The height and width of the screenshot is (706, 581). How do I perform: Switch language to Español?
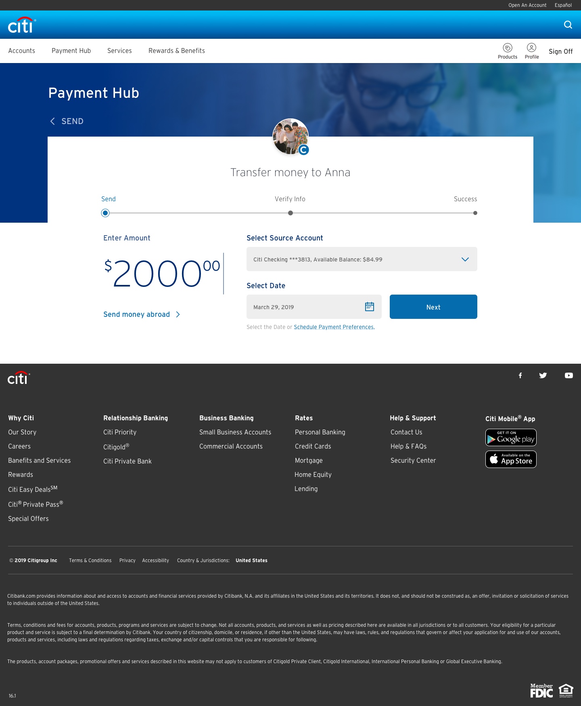[563, 5]
